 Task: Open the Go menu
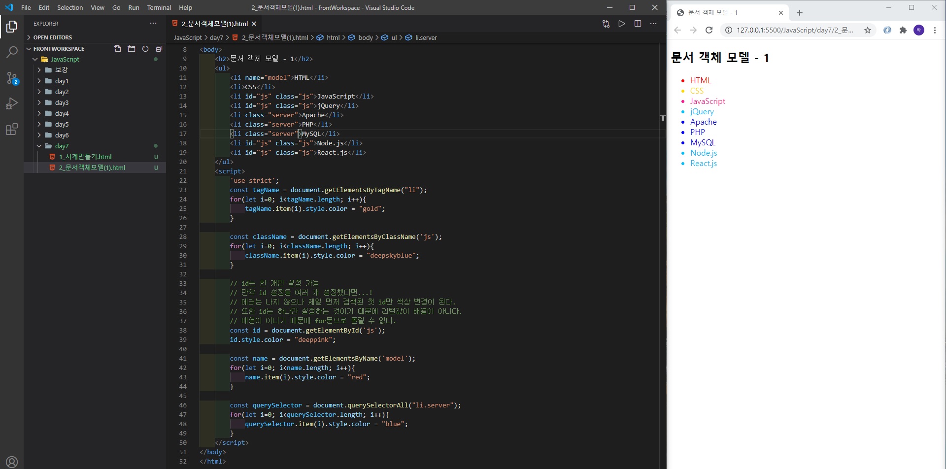(x=116, y=7)
